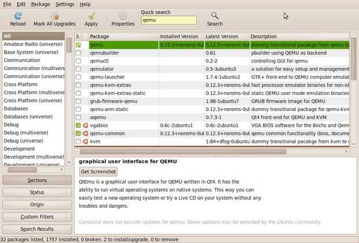Sort by the S status column header

78,36
